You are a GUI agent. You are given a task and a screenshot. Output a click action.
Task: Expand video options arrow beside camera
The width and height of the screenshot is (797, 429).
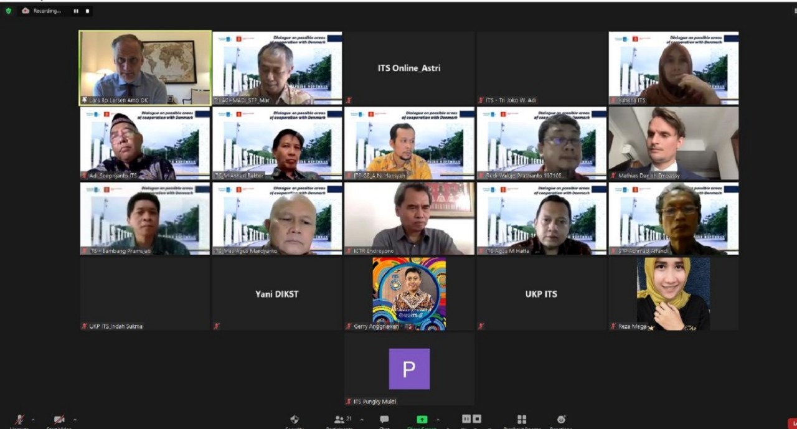click(x=75, y=420)
